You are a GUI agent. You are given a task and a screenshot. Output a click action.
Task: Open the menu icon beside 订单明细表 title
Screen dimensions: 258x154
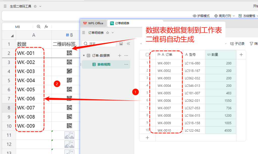(x=84, y=33)
